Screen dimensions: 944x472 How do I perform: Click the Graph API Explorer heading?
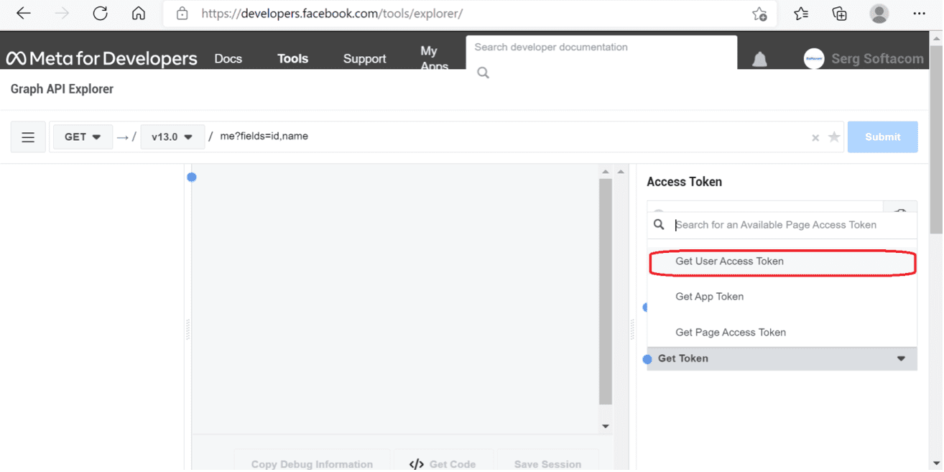coord(62,89)
